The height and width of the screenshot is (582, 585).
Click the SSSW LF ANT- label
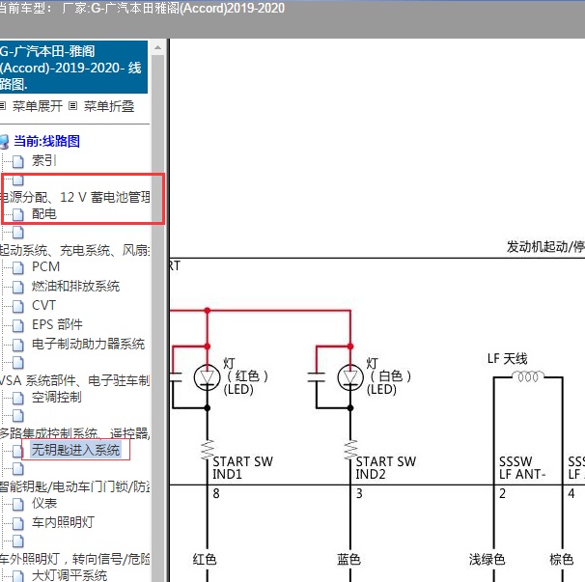click(522, 468)
